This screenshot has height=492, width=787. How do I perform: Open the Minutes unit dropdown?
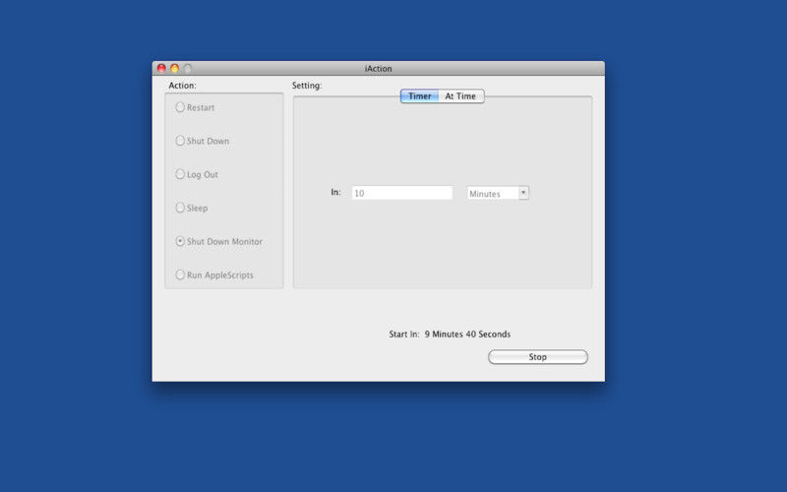pos(498,193)
